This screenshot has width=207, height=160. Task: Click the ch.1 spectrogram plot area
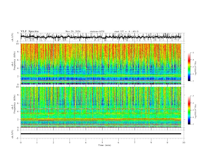click(x=101, y=64)
